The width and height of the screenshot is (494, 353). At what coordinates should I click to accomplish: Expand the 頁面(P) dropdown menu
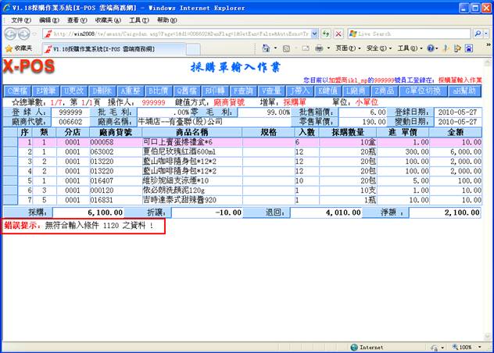(347, 48)
